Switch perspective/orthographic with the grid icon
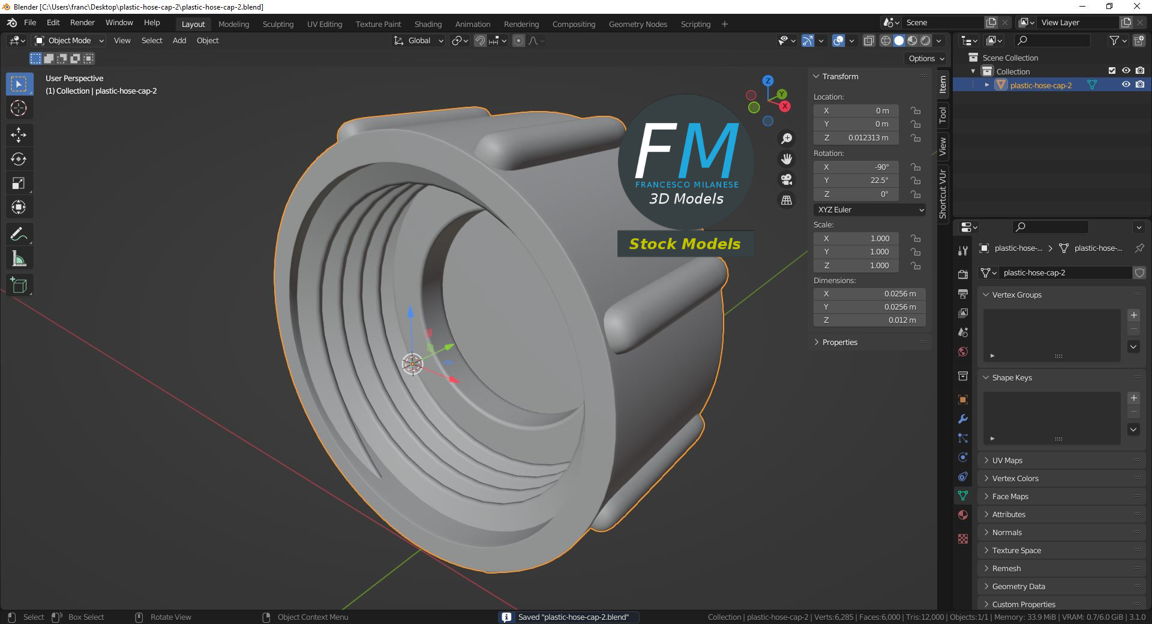1152x624 pixels. tap(786, 200)
